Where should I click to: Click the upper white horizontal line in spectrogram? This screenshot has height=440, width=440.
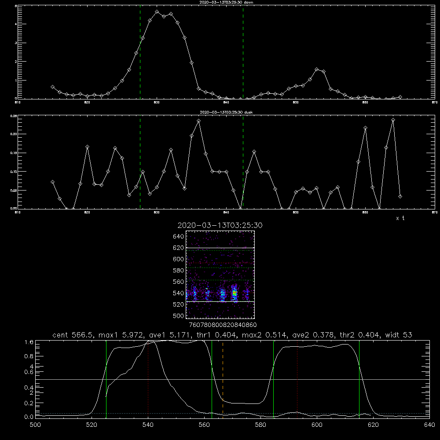click(220, 248)
